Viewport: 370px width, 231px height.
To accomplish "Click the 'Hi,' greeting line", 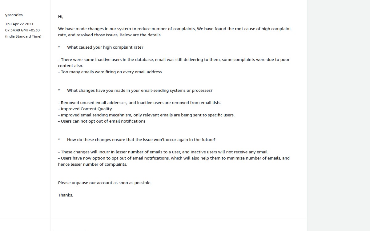I will click(61, 17).
